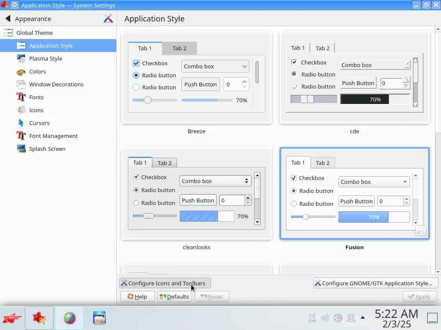Viewport: 441px width, 330px height.
Task: Click Fusion preview spinbox arrows
Action: pos(407,201)
